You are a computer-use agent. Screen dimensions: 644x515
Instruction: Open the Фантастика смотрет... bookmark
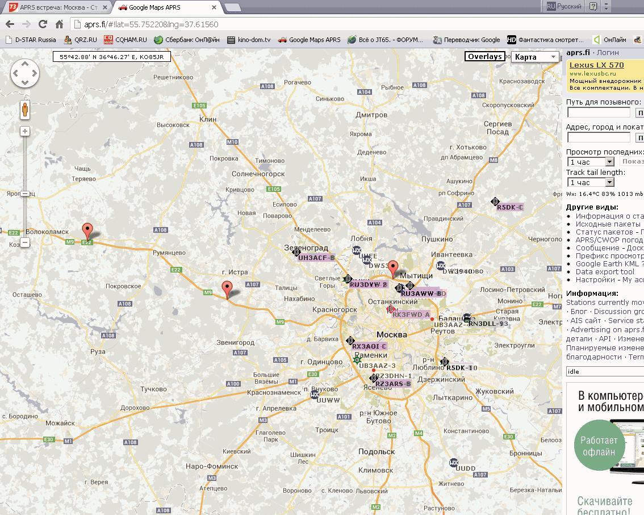(545, 40)
